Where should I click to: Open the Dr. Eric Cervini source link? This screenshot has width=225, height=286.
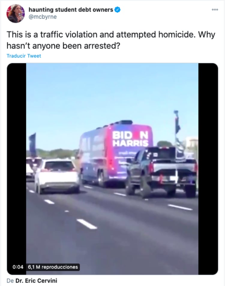[36, 281]
